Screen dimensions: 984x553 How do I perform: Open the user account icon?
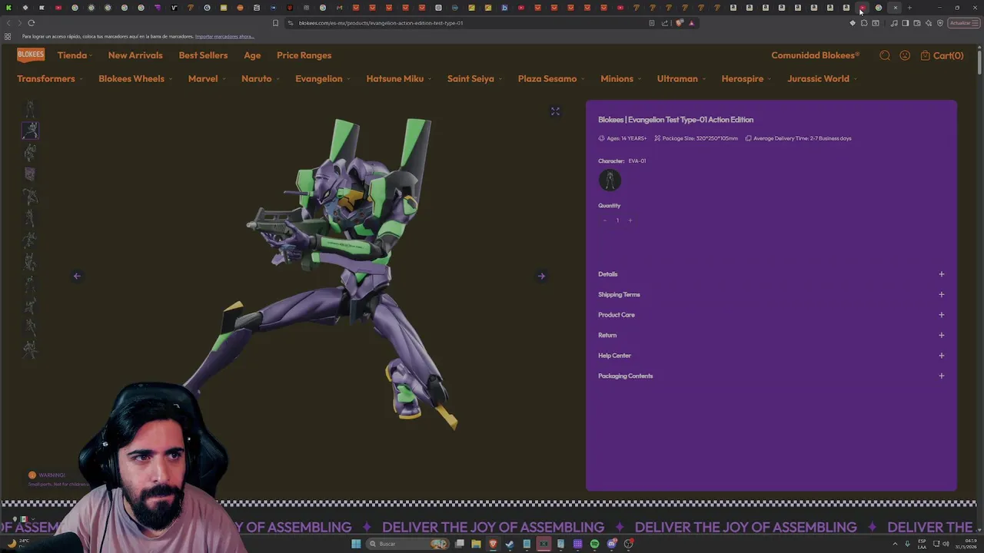(x=905, y=55)
